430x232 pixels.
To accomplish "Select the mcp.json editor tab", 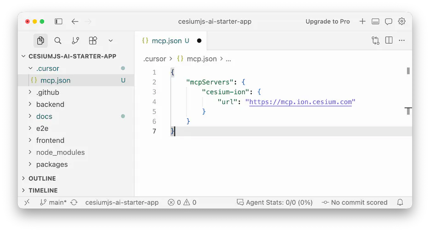I will click(x=170, y=41).
